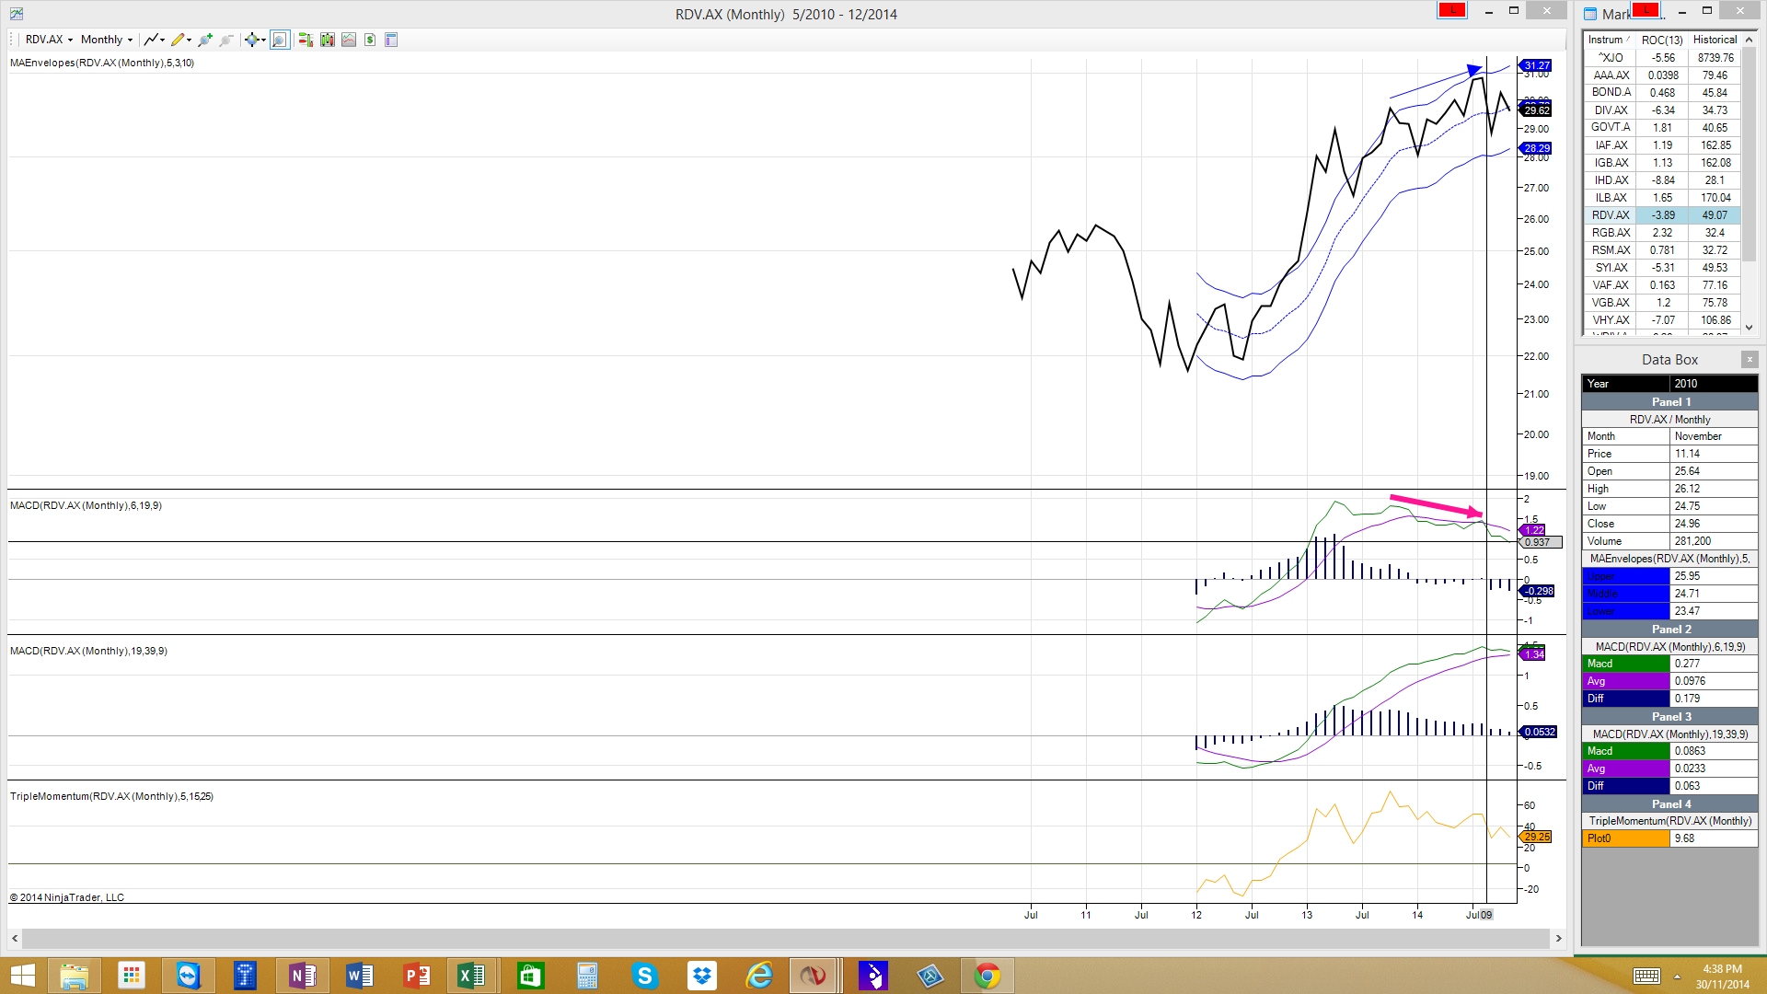The width and height of the screenshot is (1767, 994).
Task: Open the strategies dollar icon
Action: (370, 40)
